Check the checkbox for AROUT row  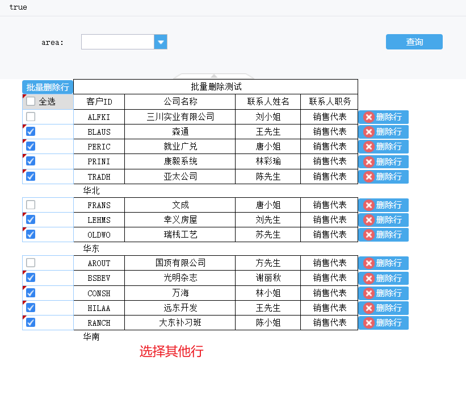(x=31, y=263)
